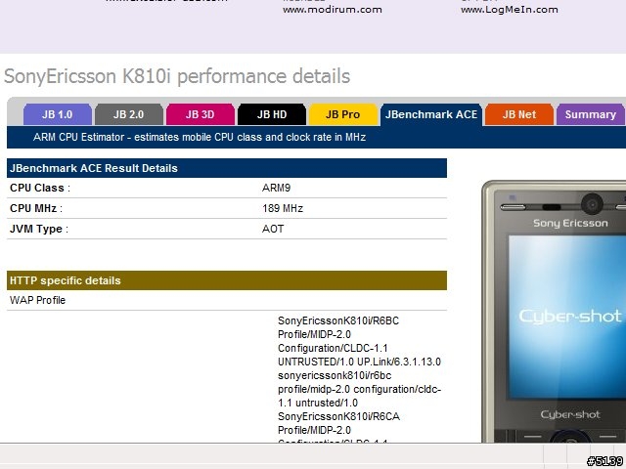
Task: Visit the www.LogMeIn.com link
Action: (510, 10)
